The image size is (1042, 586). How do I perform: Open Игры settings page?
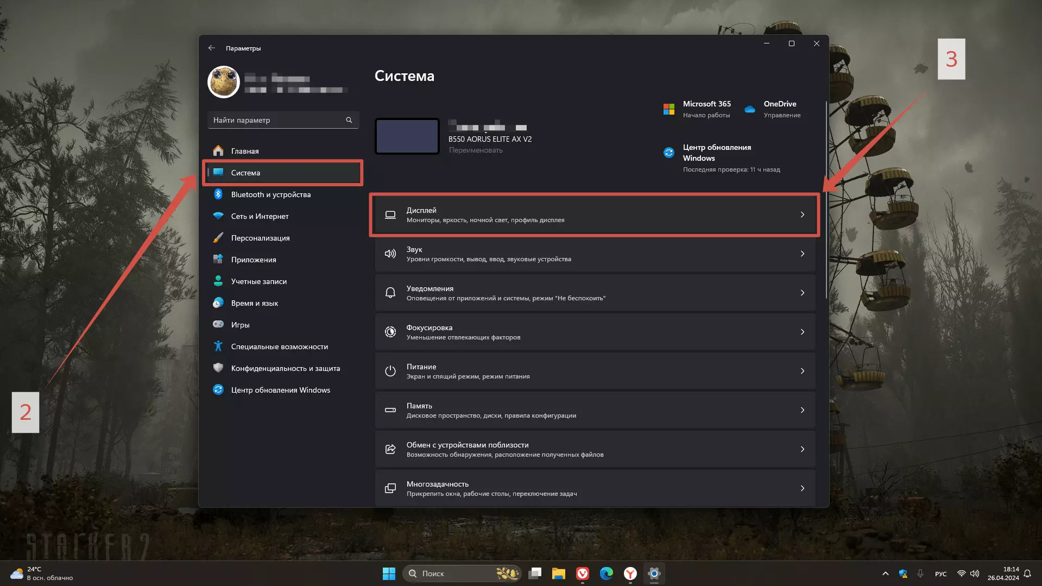283,325
